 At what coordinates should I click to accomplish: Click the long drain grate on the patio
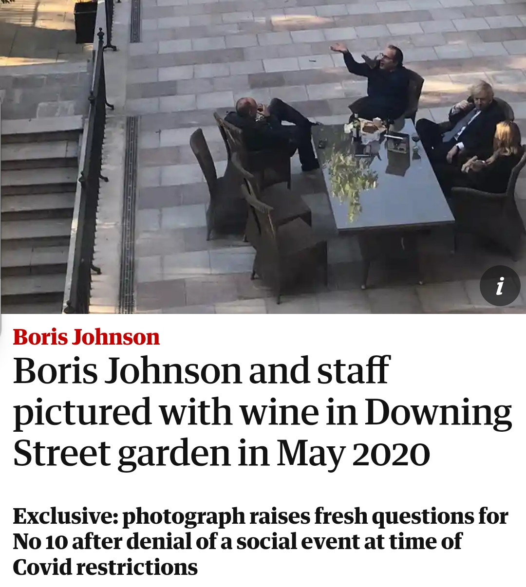pos(129,214)
